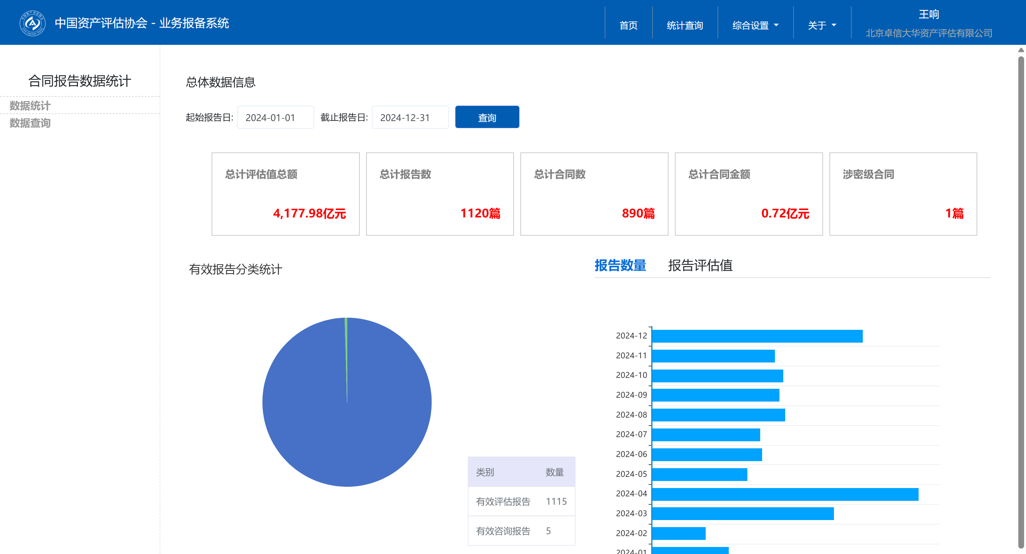Click the 起始报告日 date field
Image resolution: width=1026 pixels, height=554 pixels.
click(275, 117)
